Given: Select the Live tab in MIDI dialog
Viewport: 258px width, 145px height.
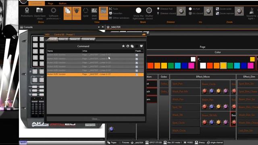Looking at the screenshot, I should click(52, 39).
